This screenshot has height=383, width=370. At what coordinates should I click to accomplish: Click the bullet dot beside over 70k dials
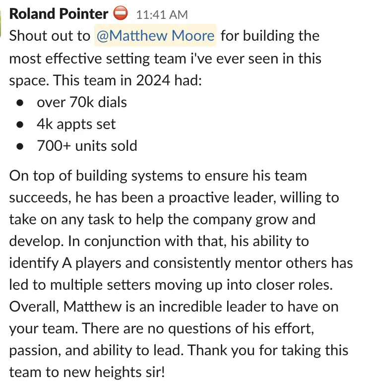coord(20,103)
